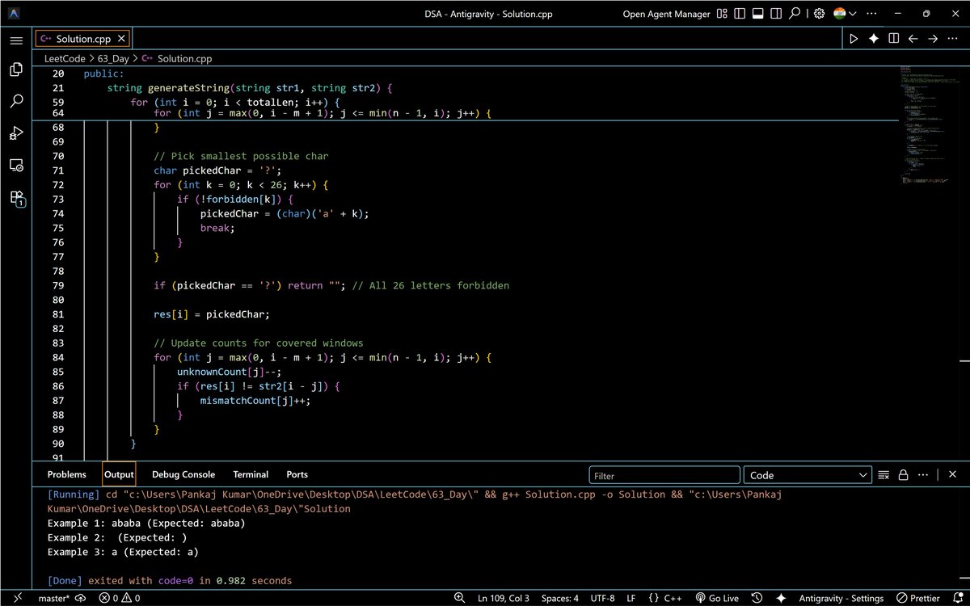Click the LeetCode breadcrumb

[65, 58]
